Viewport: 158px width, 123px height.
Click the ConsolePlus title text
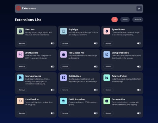118,99
